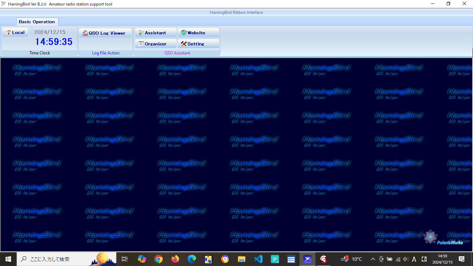473x266 pixels.
Task: Click the Local time button
Action: 15,32
